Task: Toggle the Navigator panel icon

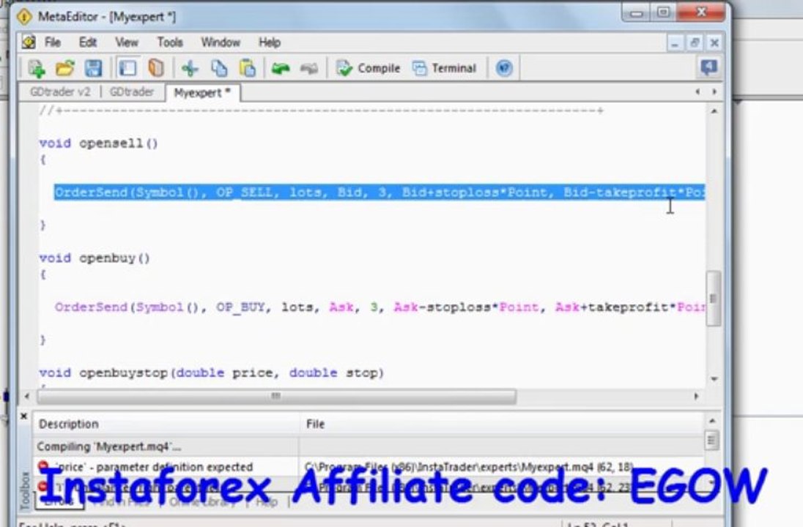Action: click(x=127, y=68)
